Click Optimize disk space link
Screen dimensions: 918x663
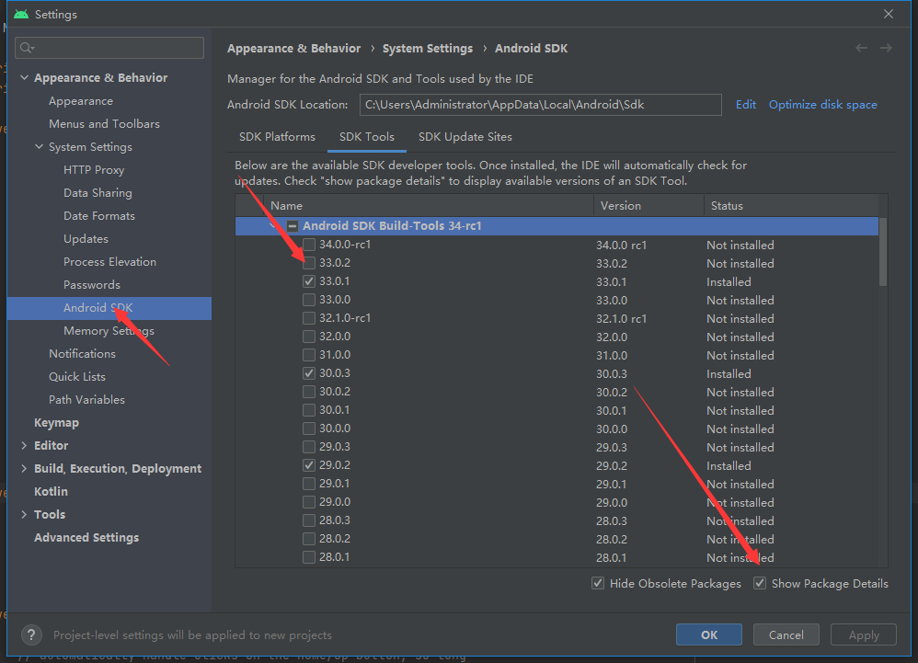(822, 105)
